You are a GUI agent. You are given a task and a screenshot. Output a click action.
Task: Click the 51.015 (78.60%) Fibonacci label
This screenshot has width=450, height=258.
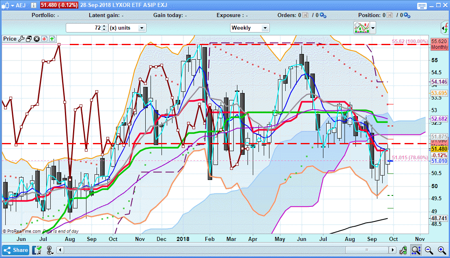[410, 158]
